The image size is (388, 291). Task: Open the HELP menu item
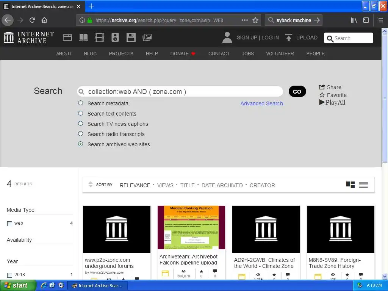pos(152,54)
